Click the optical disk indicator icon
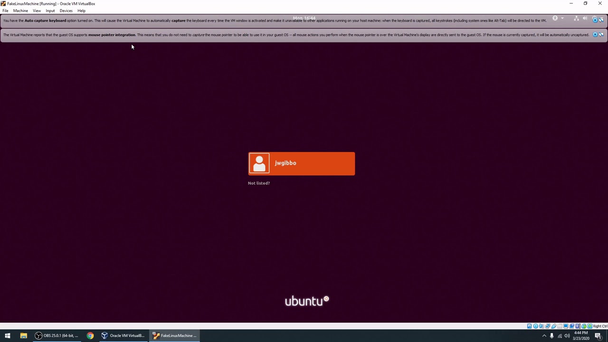 (535, 326)
